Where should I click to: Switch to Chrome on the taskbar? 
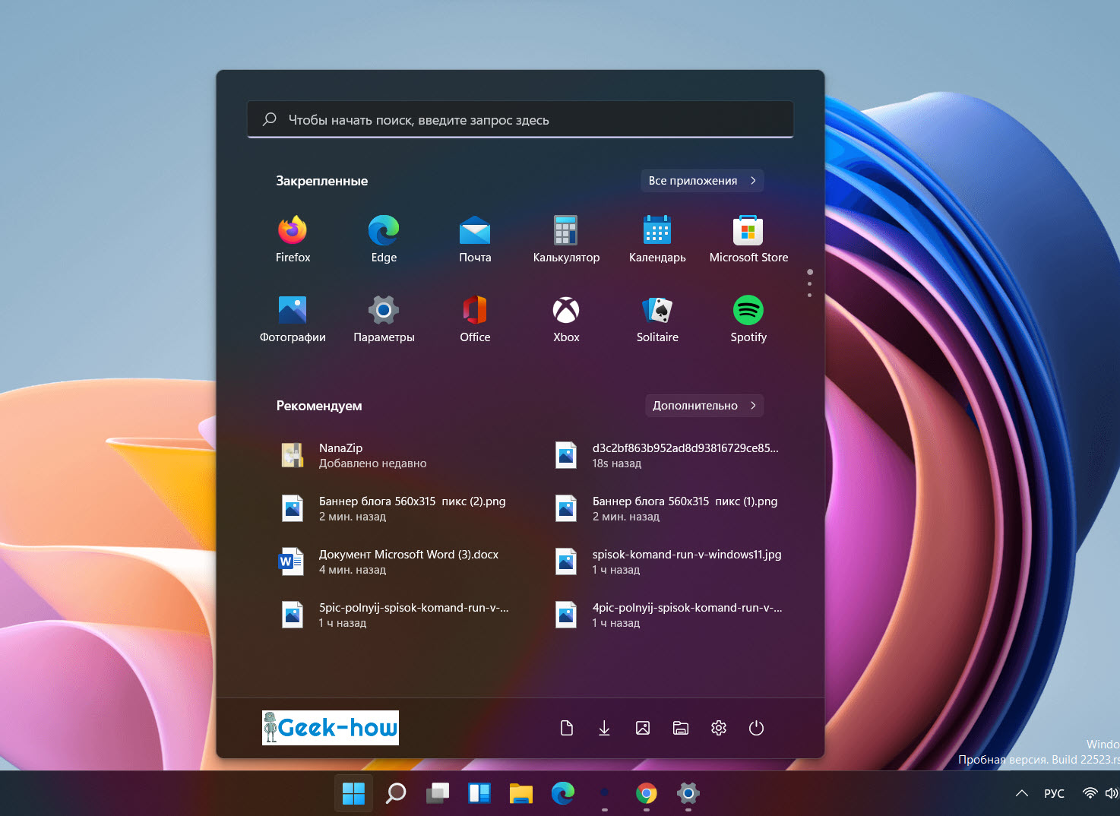647,793
